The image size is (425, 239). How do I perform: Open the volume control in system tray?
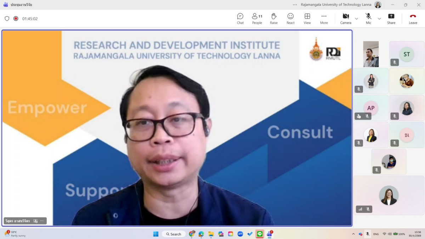[x=390, y=234]
